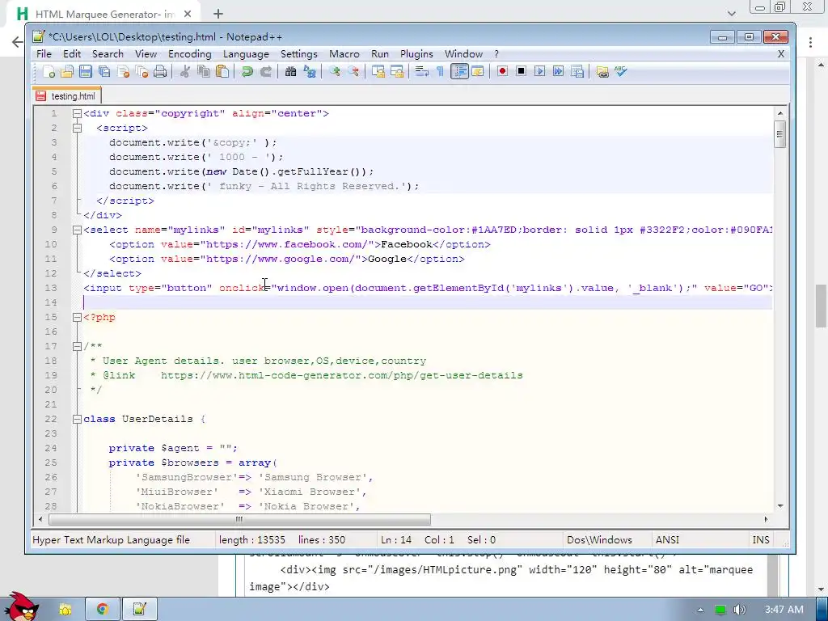Open the User Defined Language dialog icon
828x621 pixels.
click(477, 72)
